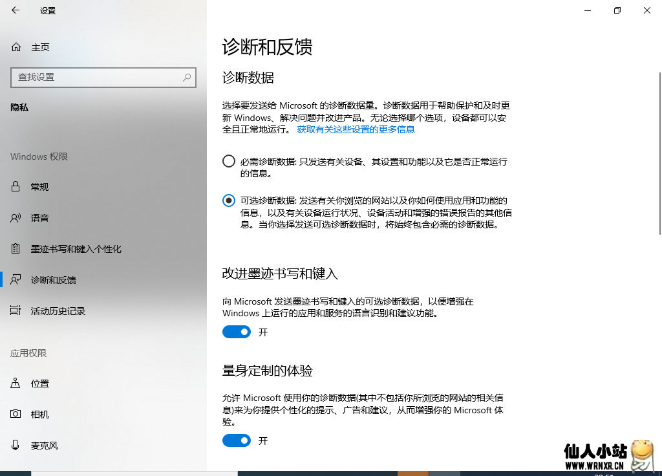This screenshot has width=662, height=476.
Task: Click the 语音 speech icon
Action: click(16, 217)
